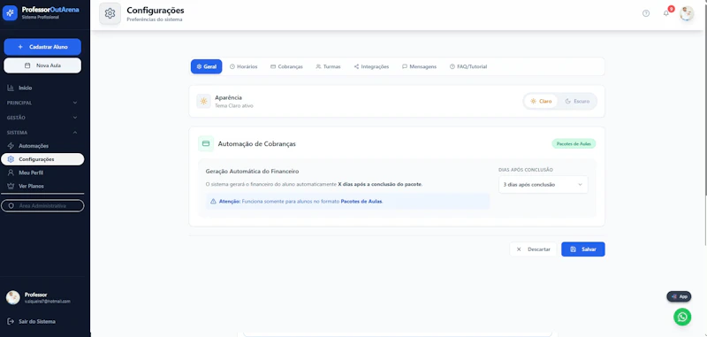Expand the PRINCIPAL sidebar section
Viewport: 707px width, 337px height.
[42, 103]
